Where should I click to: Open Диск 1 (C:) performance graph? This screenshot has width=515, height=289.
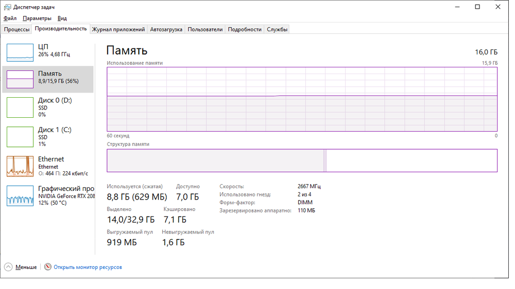click(20, 137)
